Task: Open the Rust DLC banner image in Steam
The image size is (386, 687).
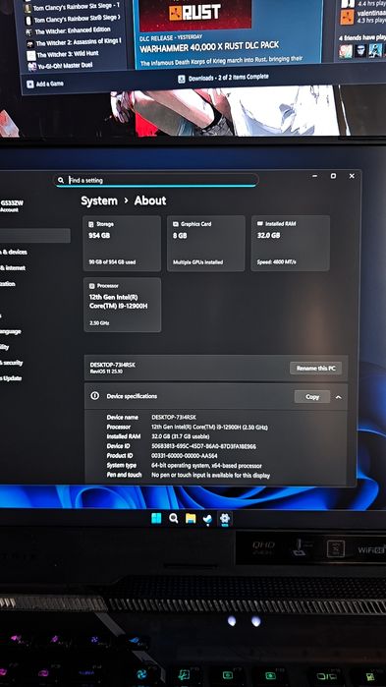Action: 195,15
